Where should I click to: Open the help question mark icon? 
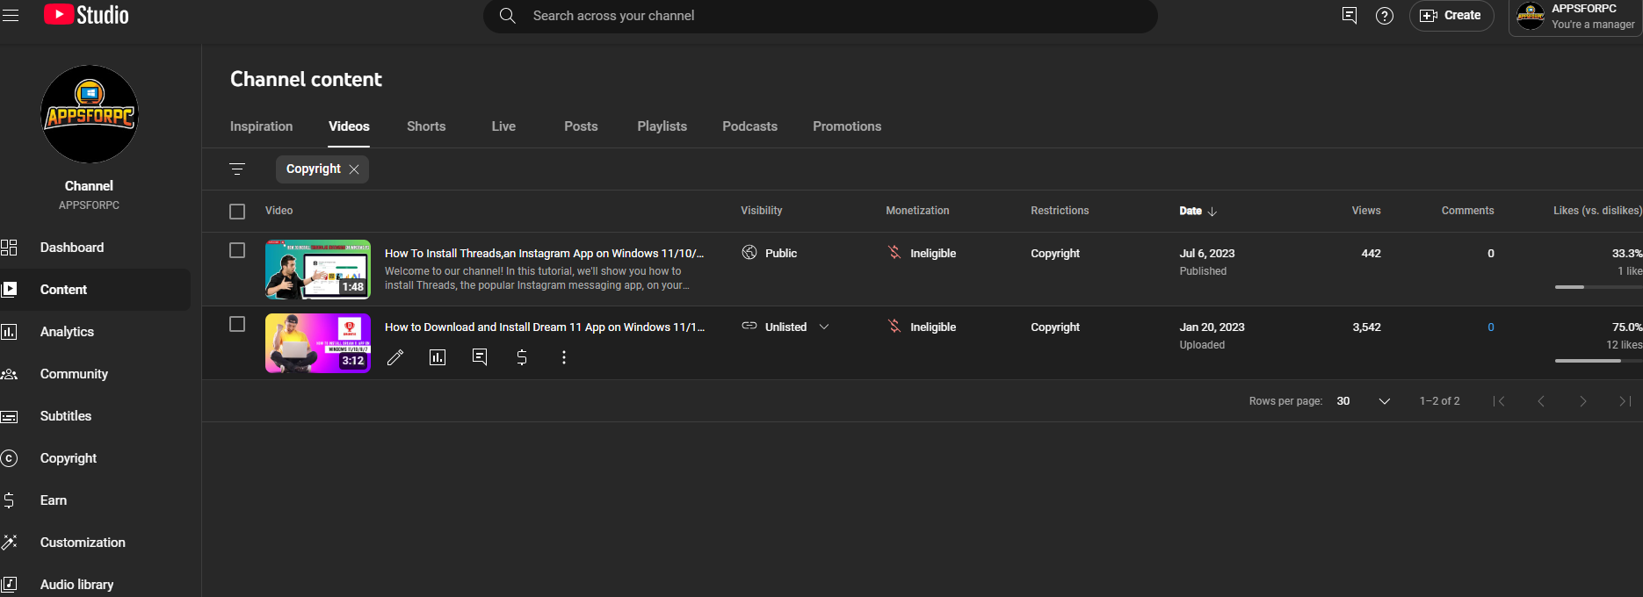[1385, 16]
